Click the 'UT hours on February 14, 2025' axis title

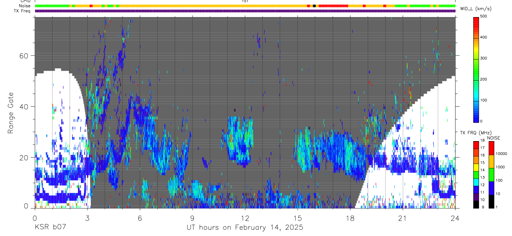[245, 228]
